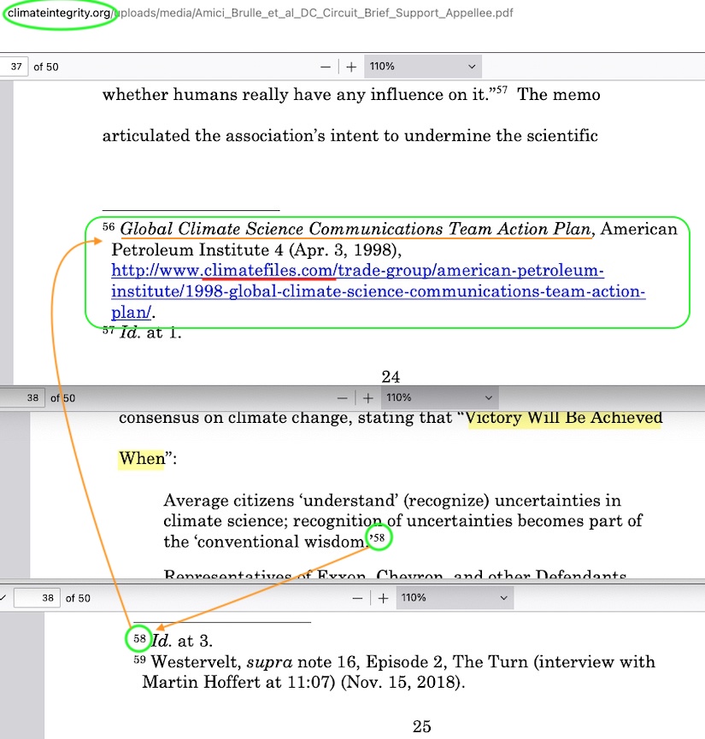
Task: Click the highlighted 'Victory Will Be Achieved' text
Action: click(564, 418)
